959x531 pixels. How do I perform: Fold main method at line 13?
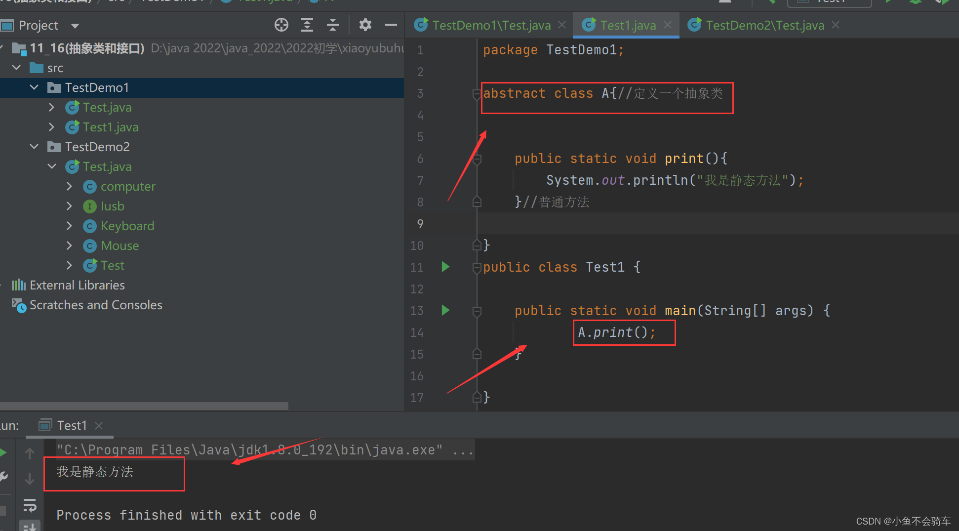point(477,311)
